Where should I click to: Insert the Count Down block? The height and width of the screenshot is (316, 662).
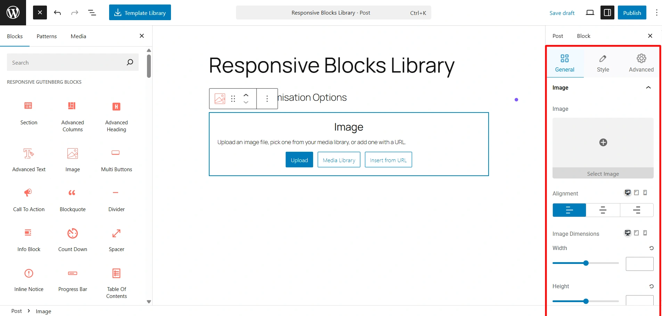73,240
